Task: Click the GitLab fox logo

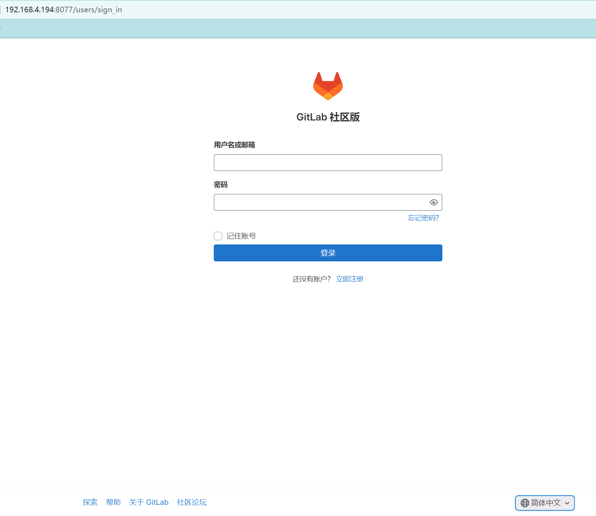Action: 328,86
